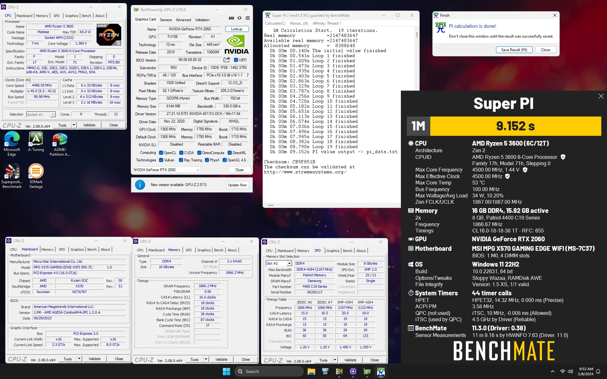Close the BenchMate Super PI result overlay
Image resolution: width=607 pixels, height=379 pixels.
[x=601, y=96]
